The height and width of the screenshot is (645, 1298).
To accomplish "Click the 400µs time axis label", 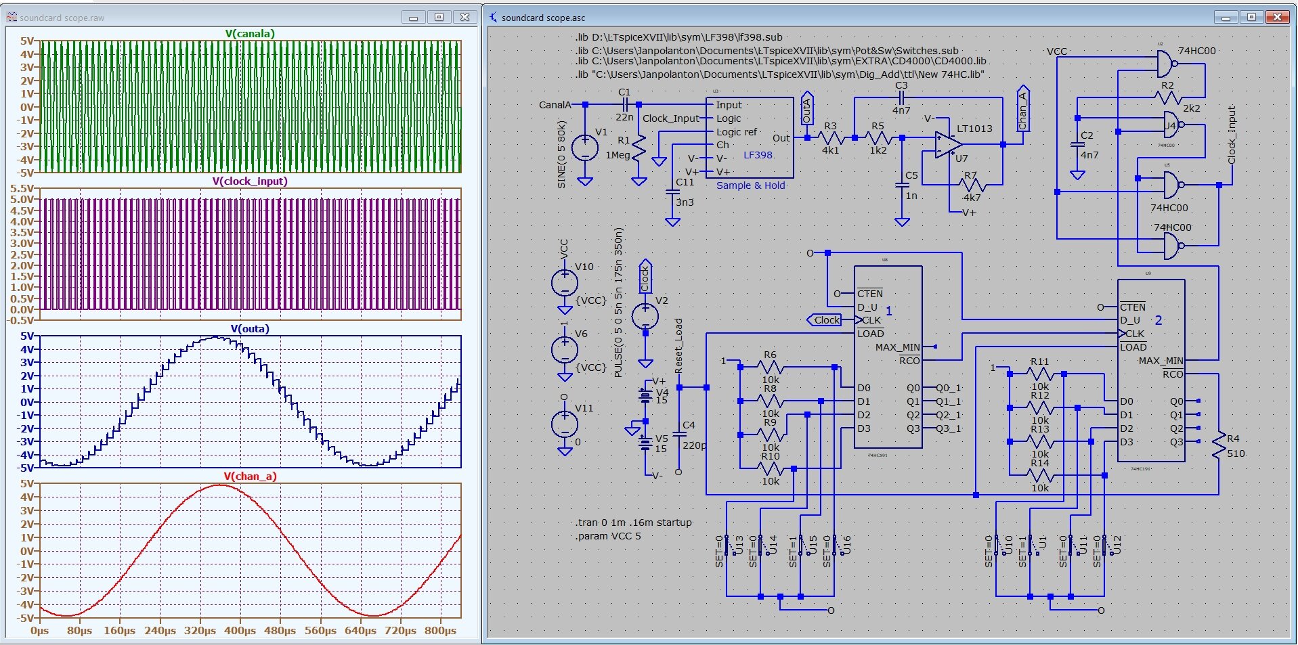I will (240, 631).
